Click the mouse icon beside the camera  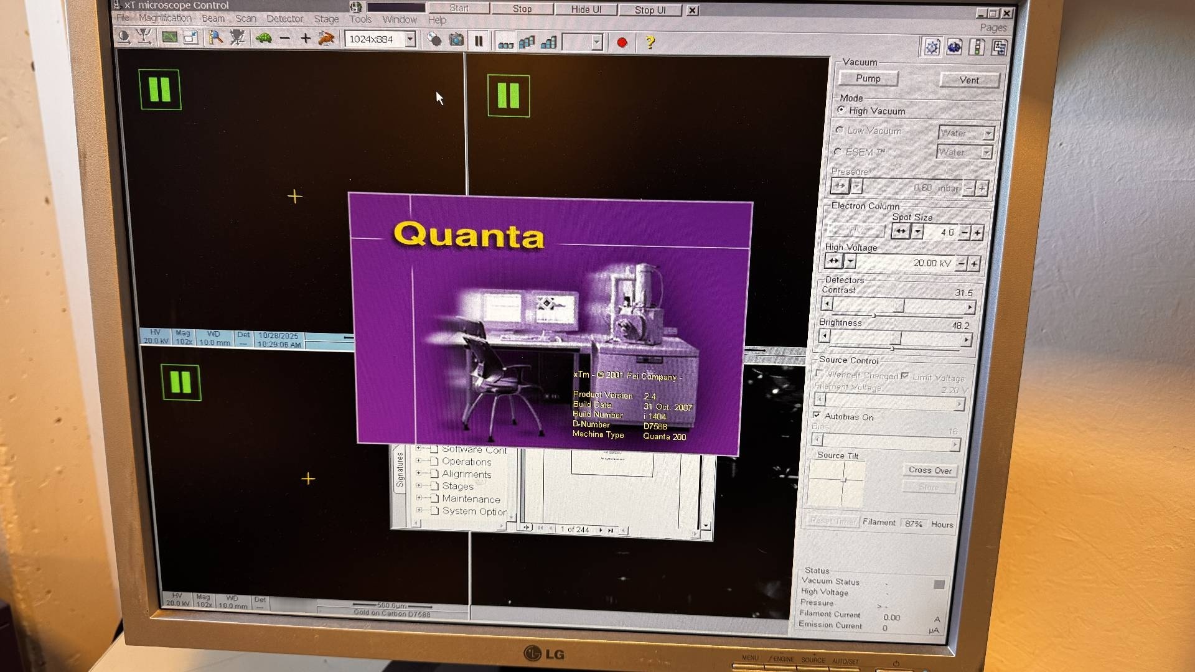click(434, 40)
